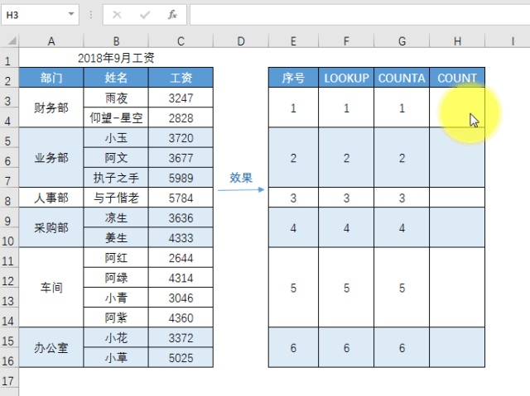Click the 姓名 header cell

[x=116, y=78]
